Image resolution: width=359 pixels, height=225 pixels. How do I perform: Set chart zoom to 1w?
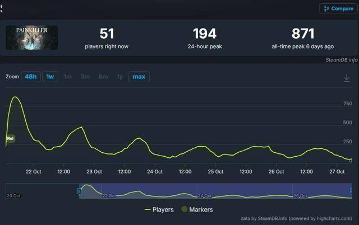pyautogui.click(x=50, y=77)
